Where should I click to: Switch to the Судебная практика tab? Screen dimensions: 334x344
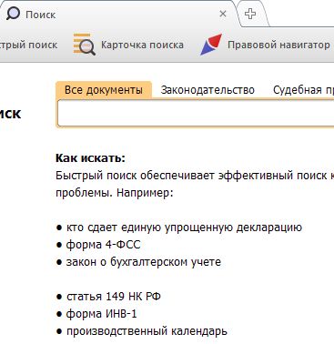click(303, 90)
